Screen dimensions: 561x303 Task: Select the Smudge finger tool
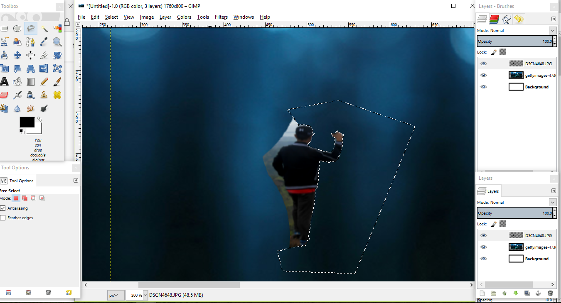pyautogui.click(x=30, y=108)
